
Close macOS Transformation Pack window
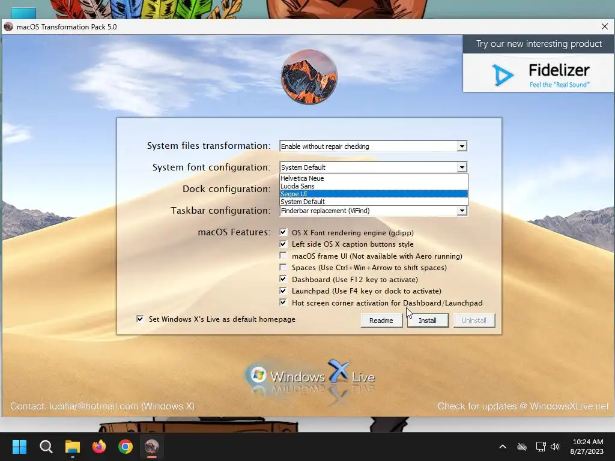[x=604, y=26]
